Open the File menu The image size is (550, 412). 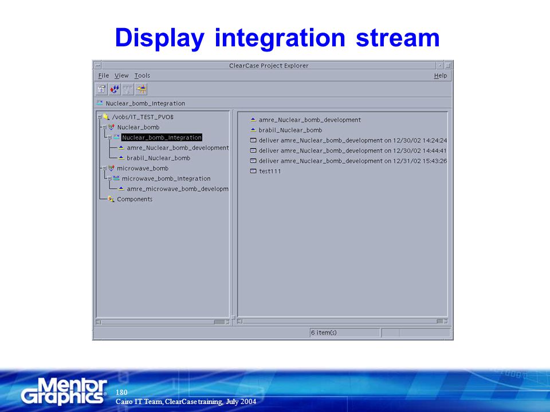[x=104, y=76]
